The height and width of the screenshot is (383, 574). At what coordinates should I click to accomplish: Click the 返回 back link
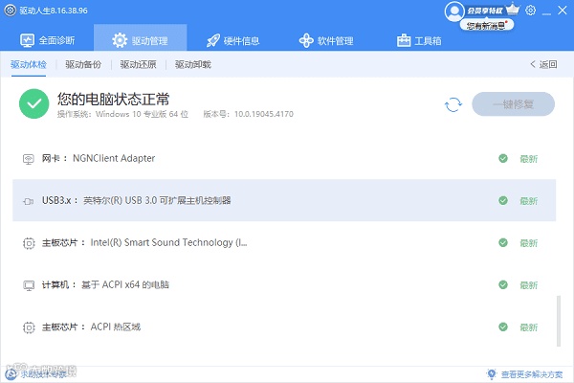pos(543,64)
